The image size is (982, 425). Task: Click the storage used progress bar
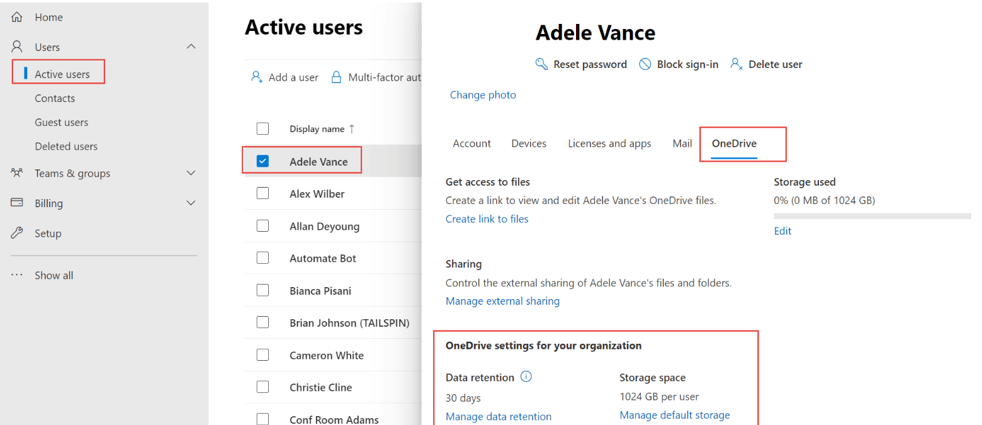point(872,216)
